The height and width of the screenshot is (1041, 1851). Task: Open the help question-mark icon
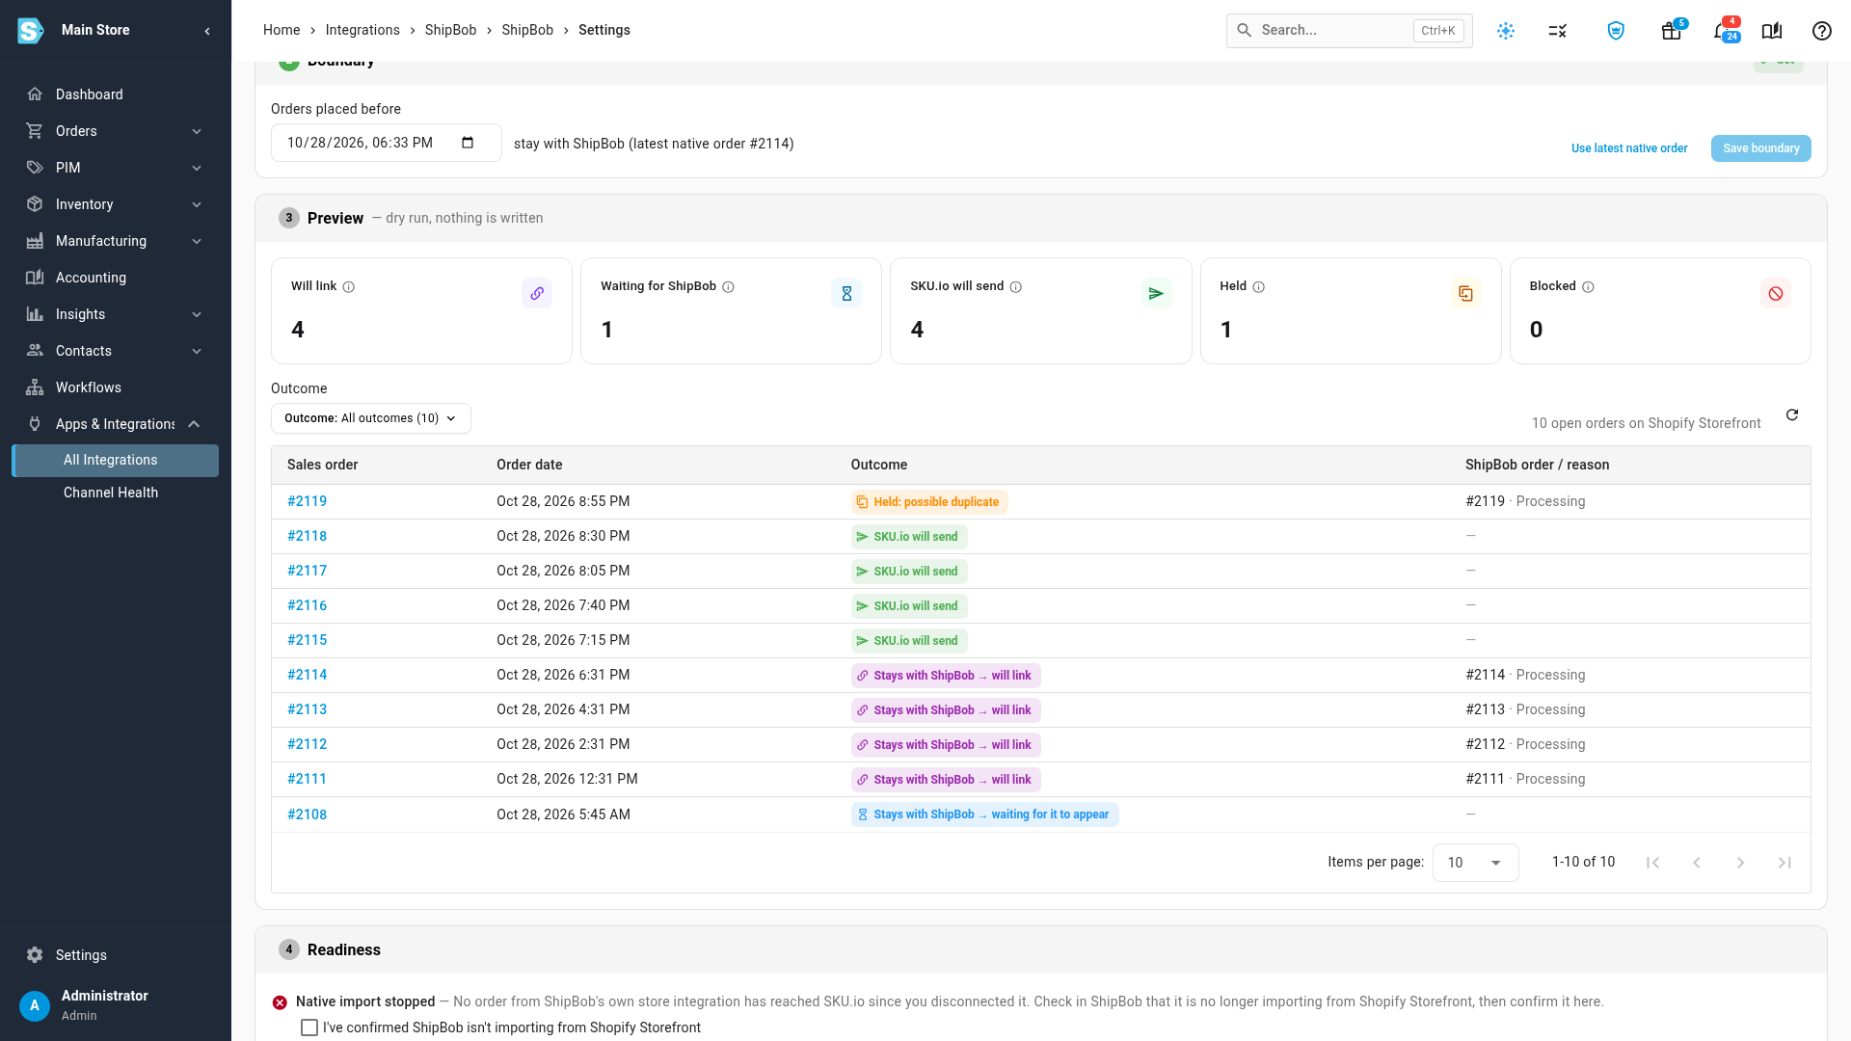[1821, 31]
